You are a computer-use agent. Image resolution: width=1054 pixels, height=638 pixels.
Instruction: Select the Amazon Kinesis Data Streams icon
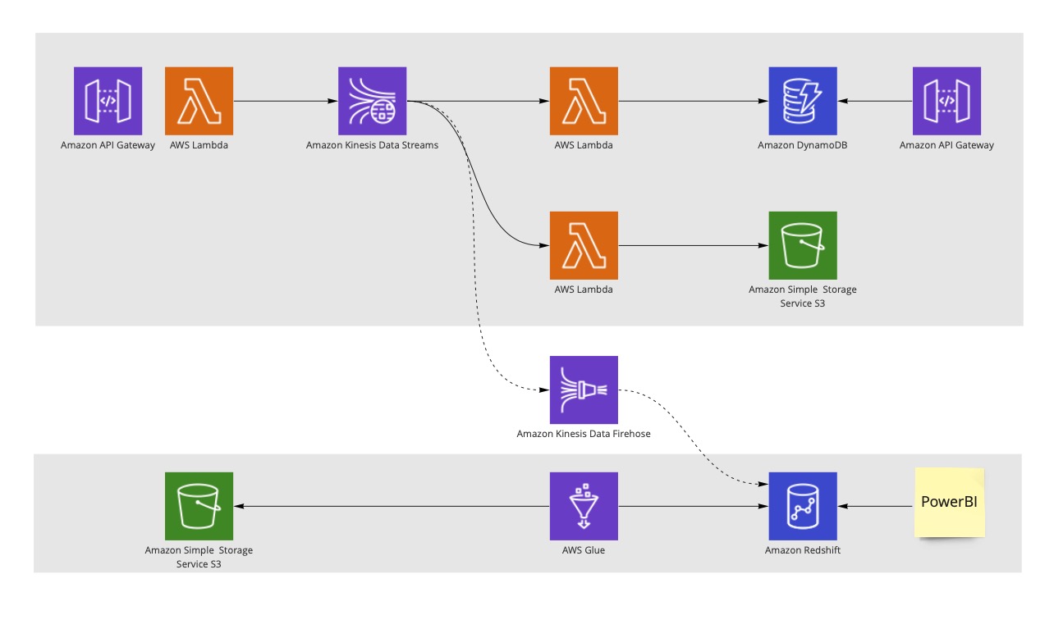(x=372, y=101)
